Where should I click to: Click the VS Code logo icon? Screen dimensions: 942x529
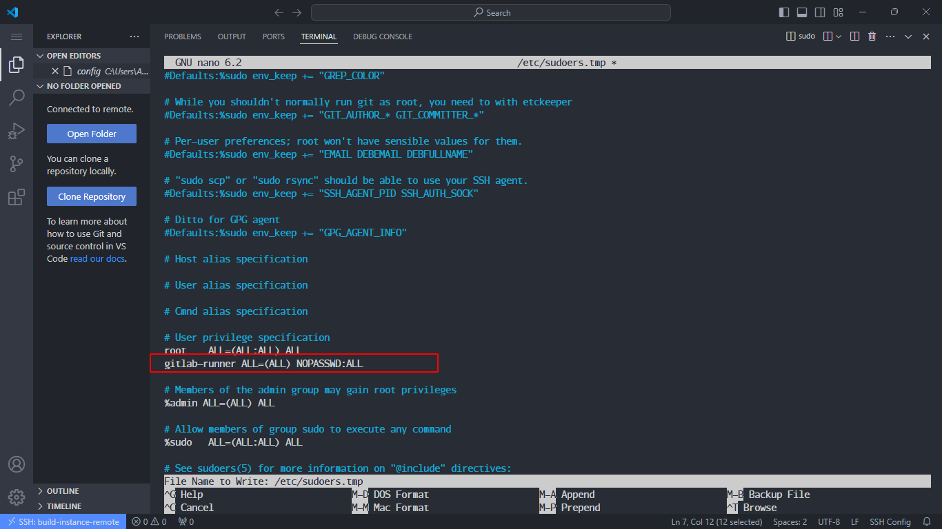[x=12, y=12]
